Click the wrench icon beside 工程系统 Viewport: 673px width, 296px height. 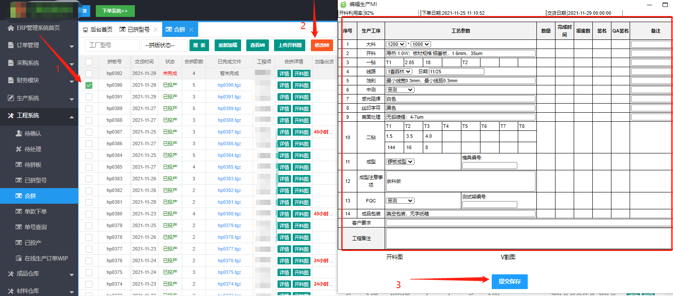click(11, 116)
